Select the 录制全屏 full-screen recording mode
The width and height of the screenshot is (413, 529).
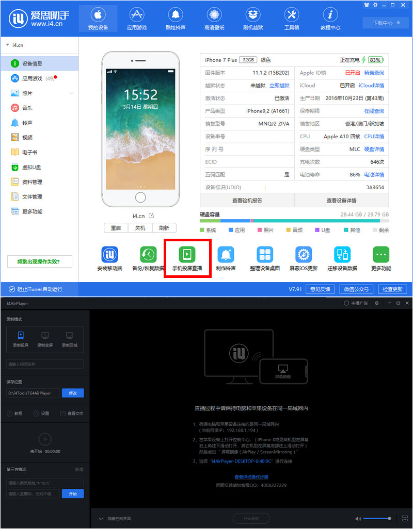tap(45, 339)
